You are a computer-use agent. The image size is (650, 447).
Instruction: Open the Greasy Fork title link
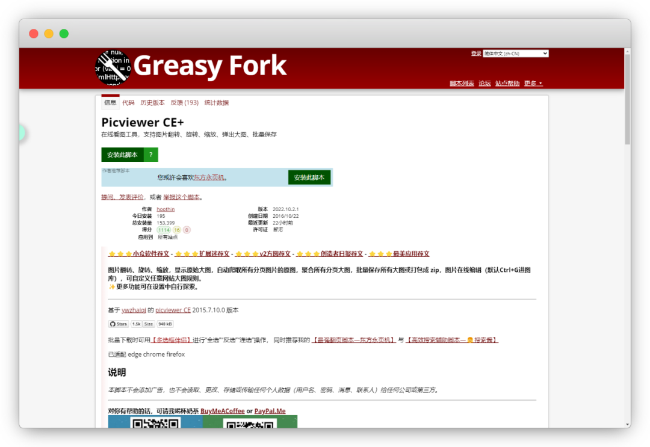[210, 66]
